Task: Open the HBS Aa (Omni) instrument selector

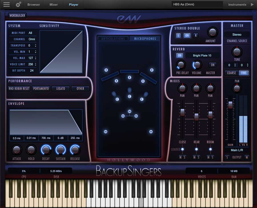Action: 197,5
